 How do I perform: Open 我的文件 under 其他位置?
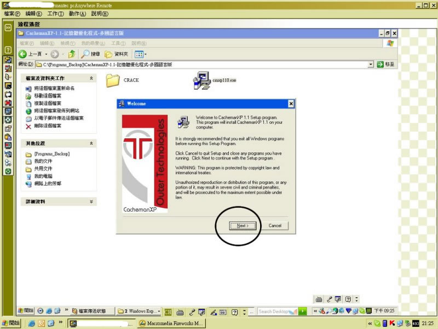pyautogui.click(x=43, y=161)
